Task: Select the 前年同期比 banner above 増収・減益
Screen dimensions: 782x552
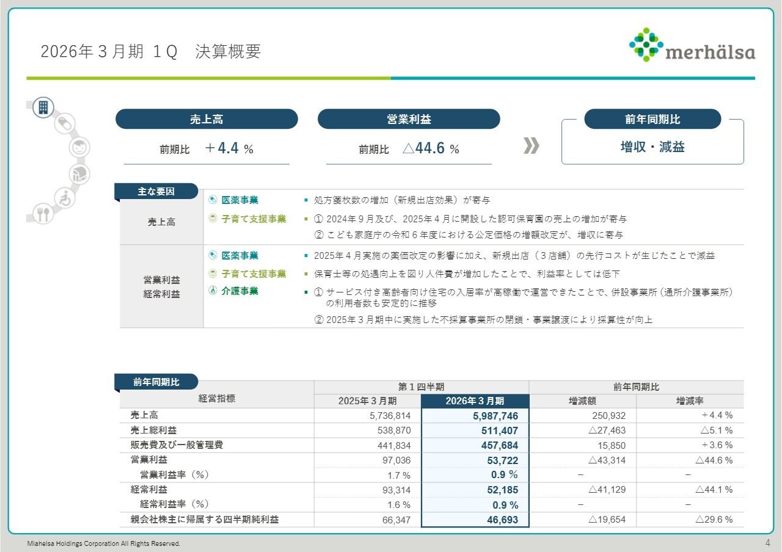Action: 652,118
